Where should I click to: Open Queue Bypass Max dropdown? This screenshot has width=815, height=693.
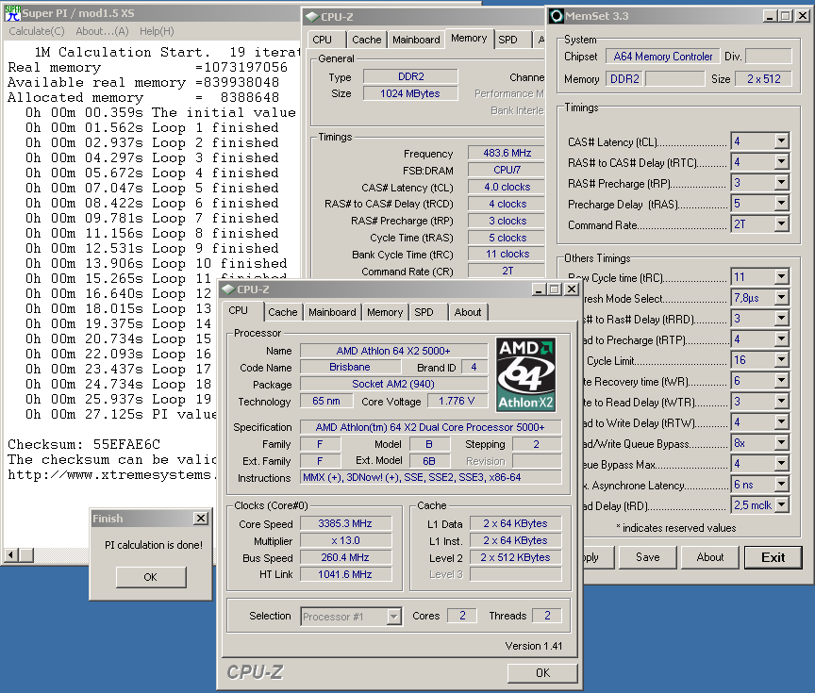pyautogui.click(x=781, y=464)
